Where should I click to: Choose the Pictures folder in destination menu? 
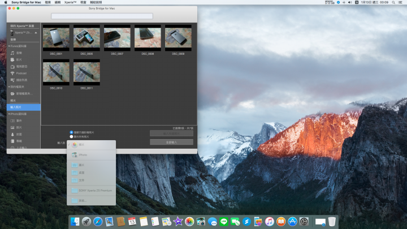click(91, 165)
